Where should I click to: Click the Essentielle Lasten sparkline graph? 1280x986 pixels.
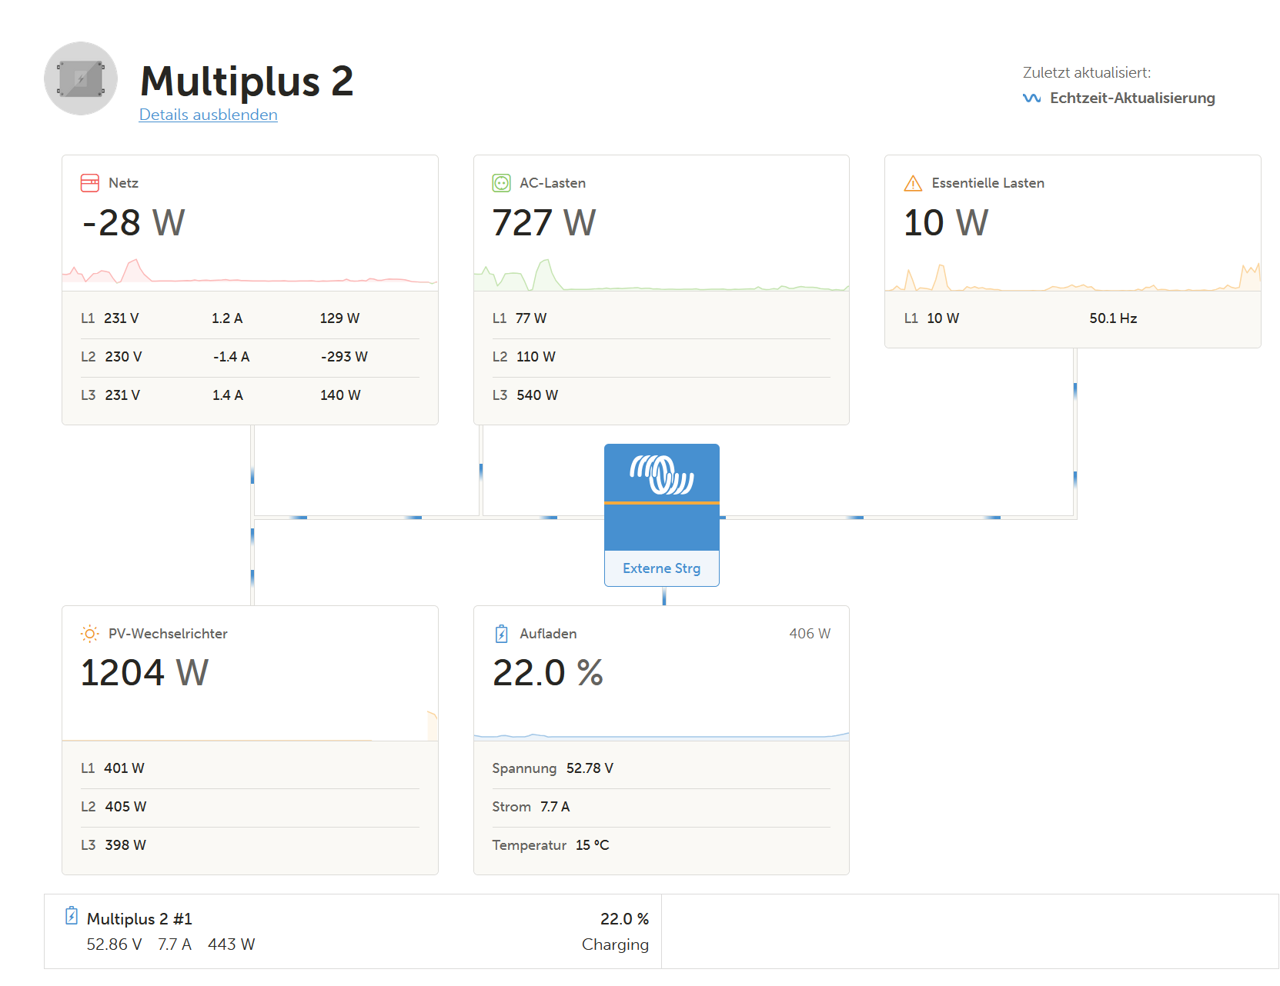click(x=1072, y=277)
